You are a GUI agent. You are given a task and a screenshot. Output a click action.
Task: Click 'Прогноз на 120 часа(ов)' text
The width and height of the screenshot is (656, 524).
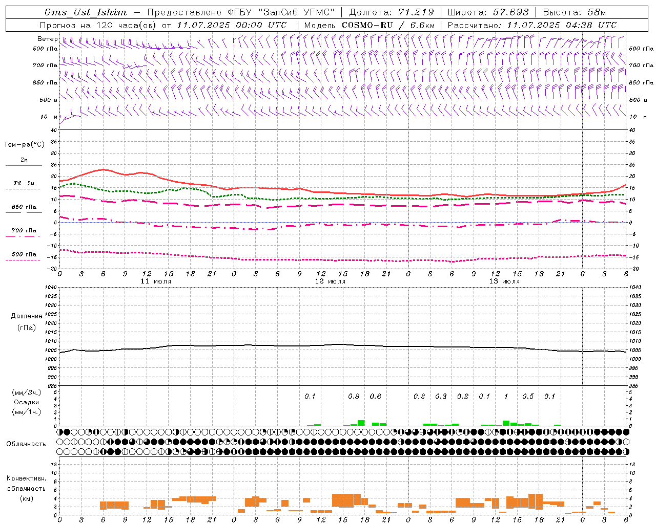pyautogui.click(x=99, y=25)
